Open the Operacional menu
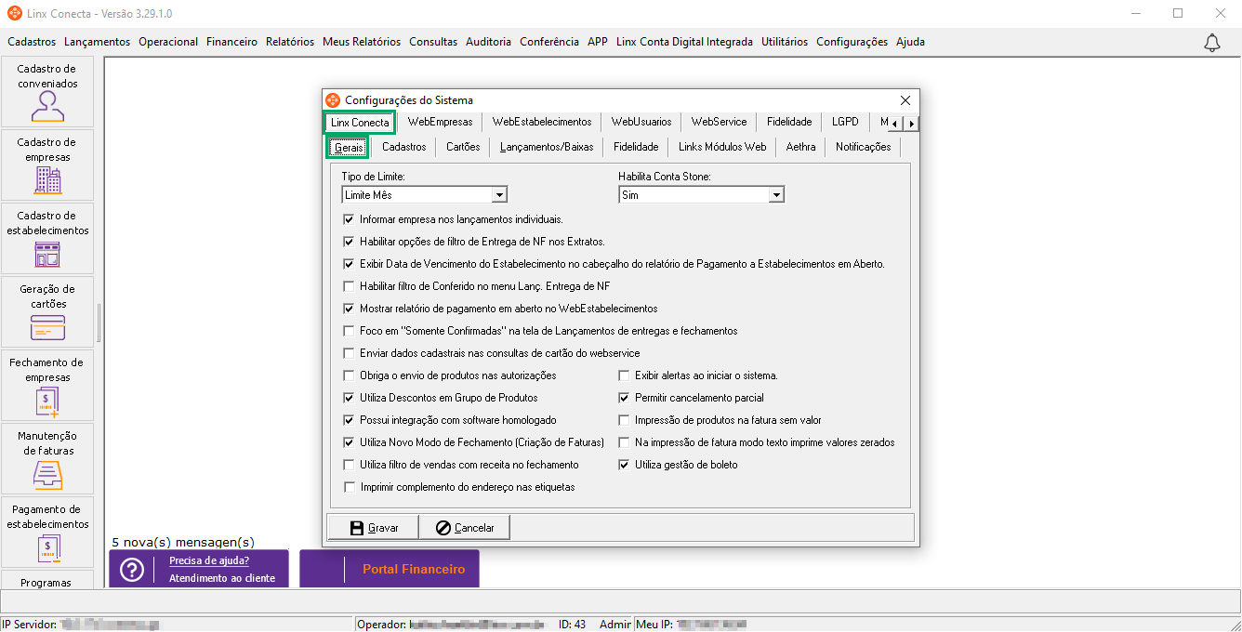Screen dimensions: 1242x632 pyautogui.click(x=168, y=42)
